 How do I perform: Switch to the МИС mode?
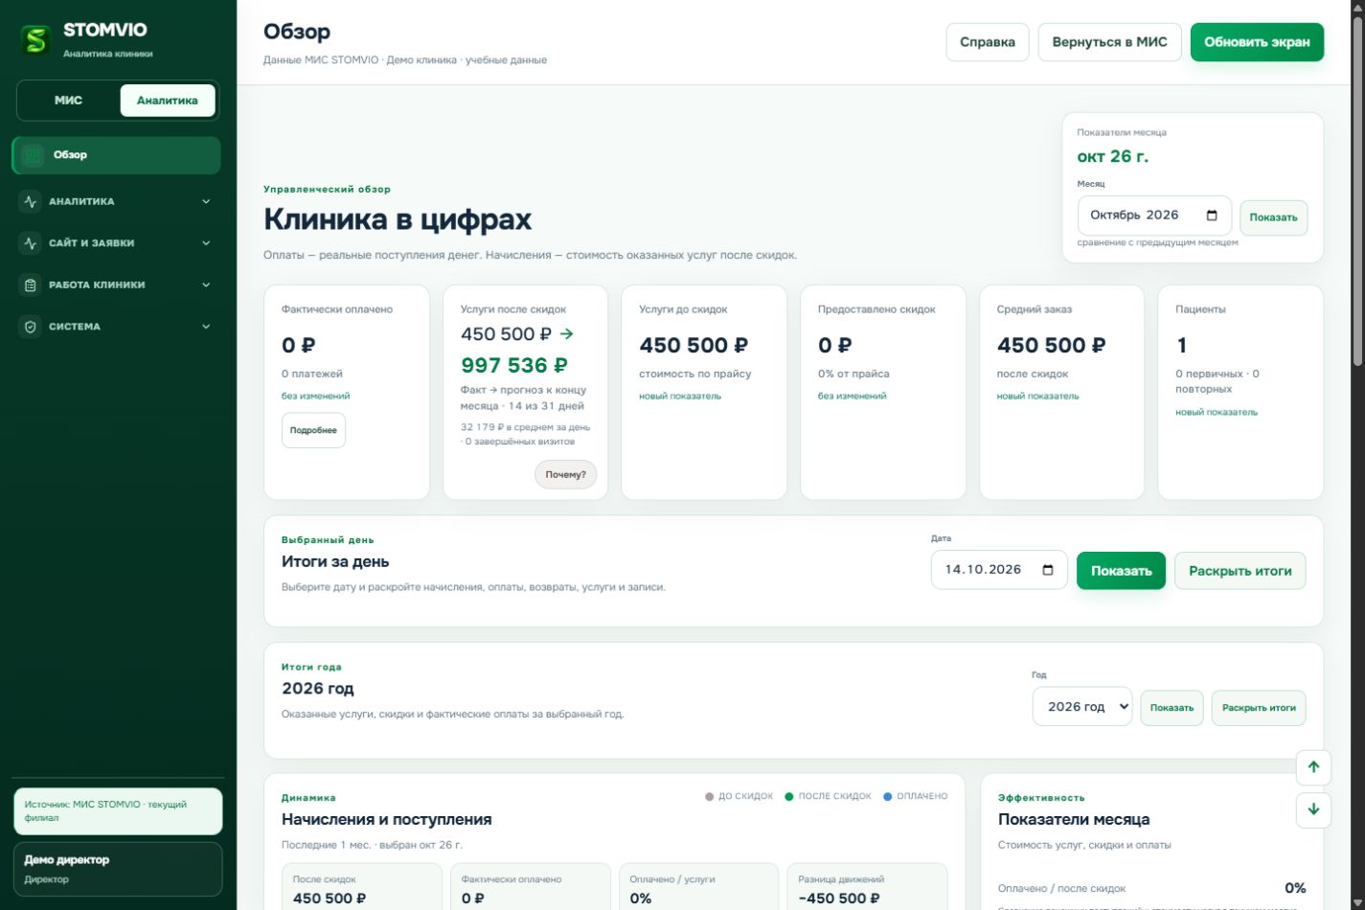coord(68,101)
